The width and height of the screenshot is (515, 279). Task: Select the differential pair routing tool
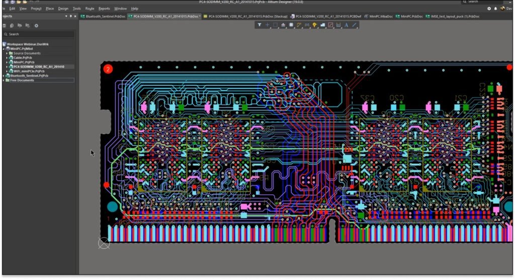click(x=307, y=25)
